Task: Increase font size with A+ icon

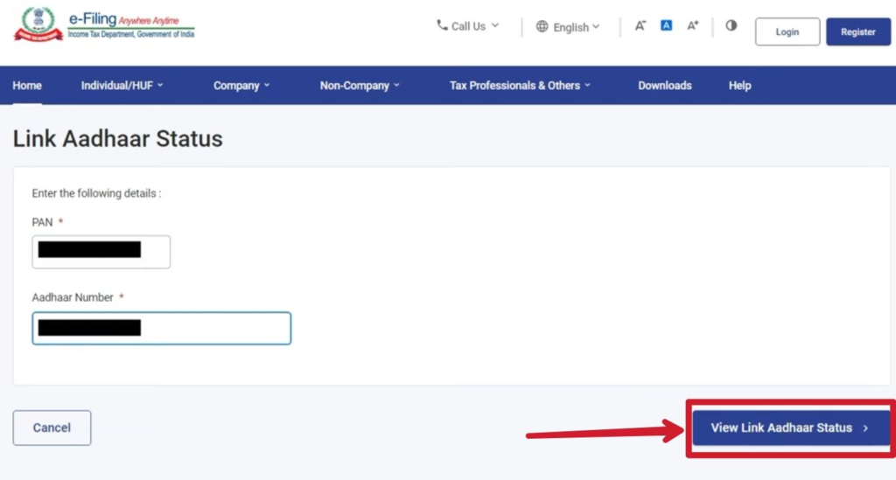Action: click(692, 26)
